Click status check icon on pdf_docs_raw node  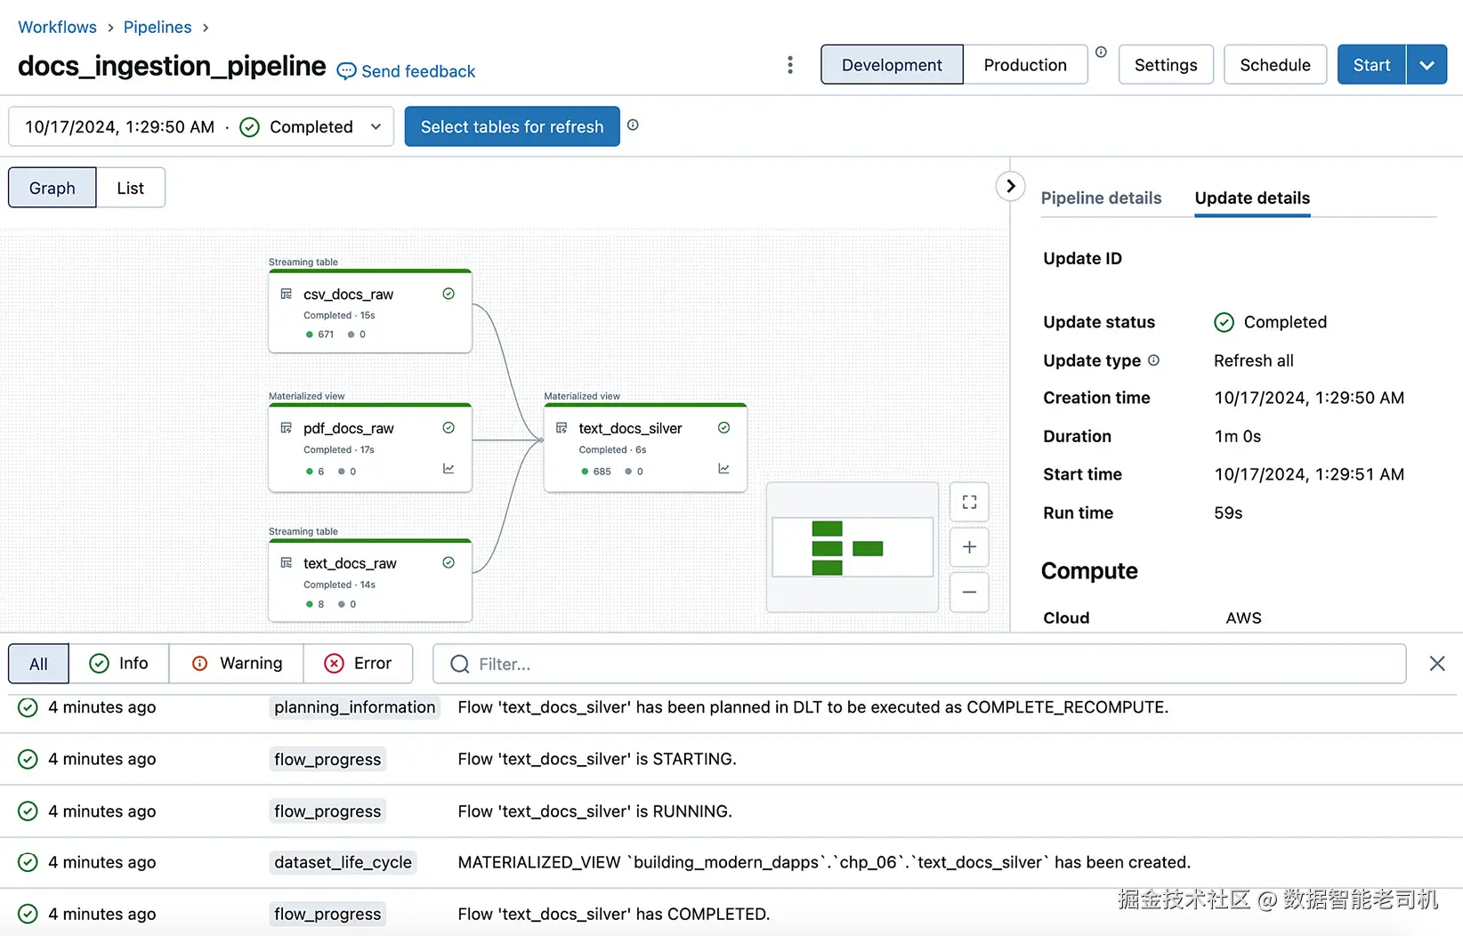pyautogui.click(x=449, y=428)
